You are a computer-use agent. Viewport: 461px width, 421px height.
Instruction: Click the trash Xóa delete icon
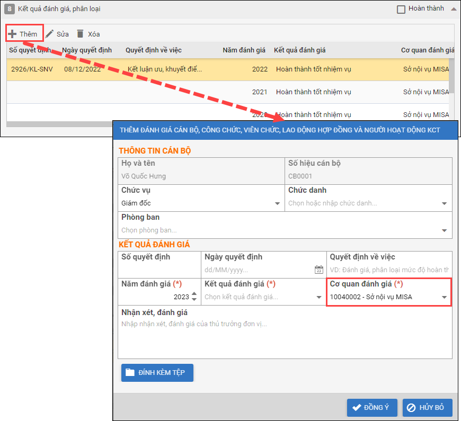coord(81,34)
